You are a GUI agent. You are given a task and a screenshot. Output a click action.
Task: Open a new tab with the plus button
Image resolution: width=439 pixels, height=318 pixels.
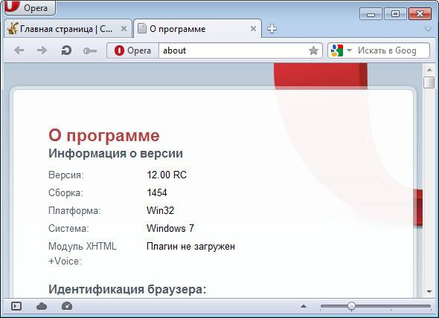coord(272,28)
